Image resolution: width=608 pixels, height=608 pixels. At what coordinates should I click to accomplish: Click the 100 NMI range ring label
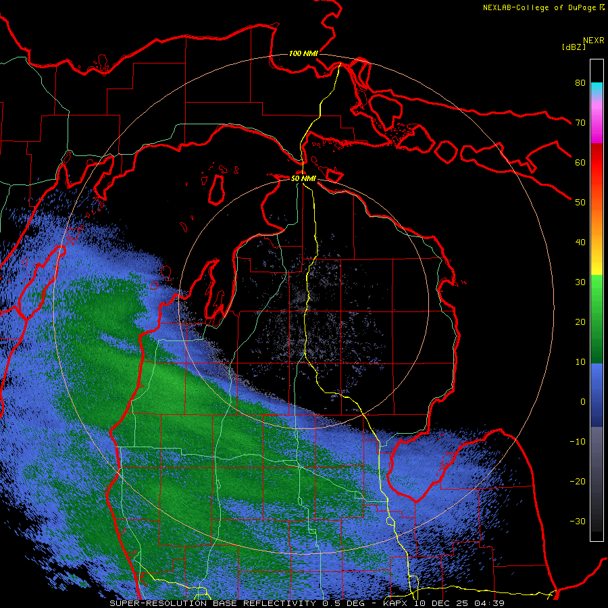(x=303, y=53)
